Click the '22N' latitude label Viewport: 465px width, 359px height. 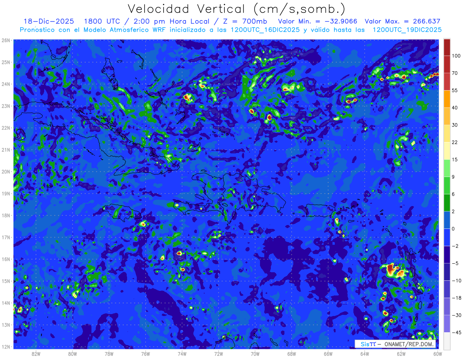6,128
